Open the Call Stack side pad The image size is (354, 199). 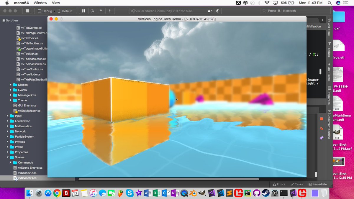coord(329,27)
